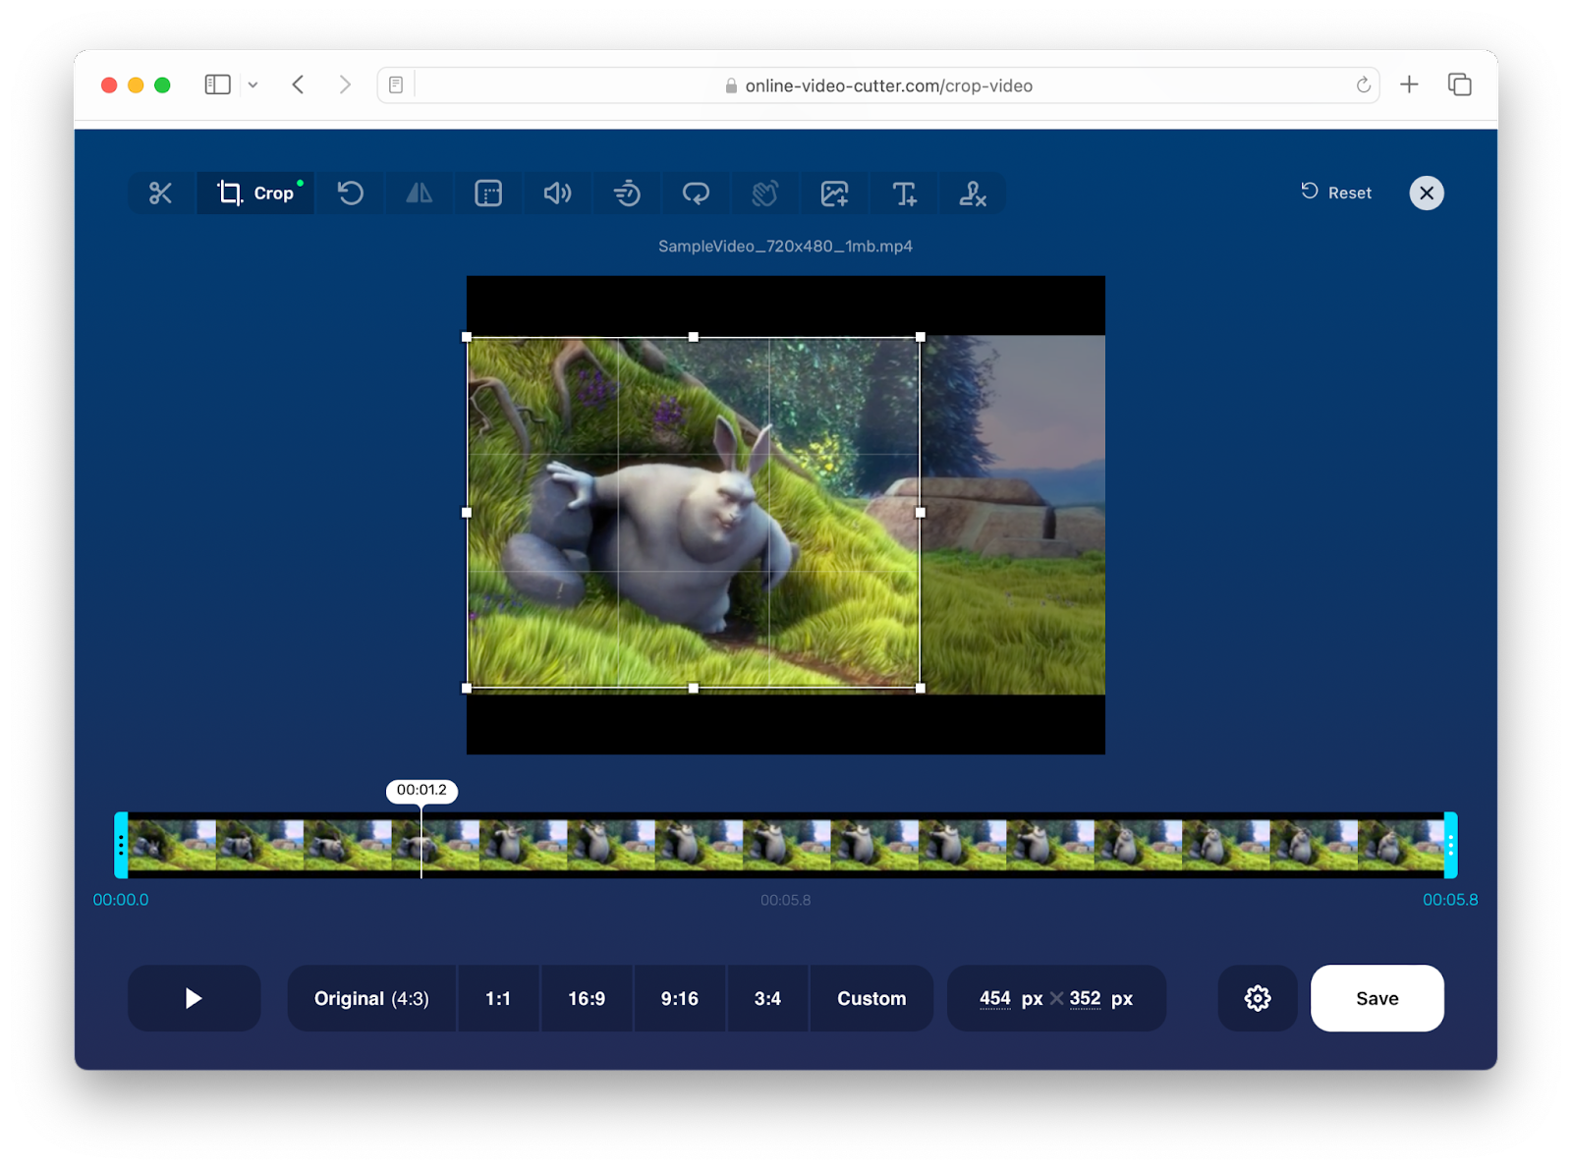Click the address bar URL

[888, 85]
